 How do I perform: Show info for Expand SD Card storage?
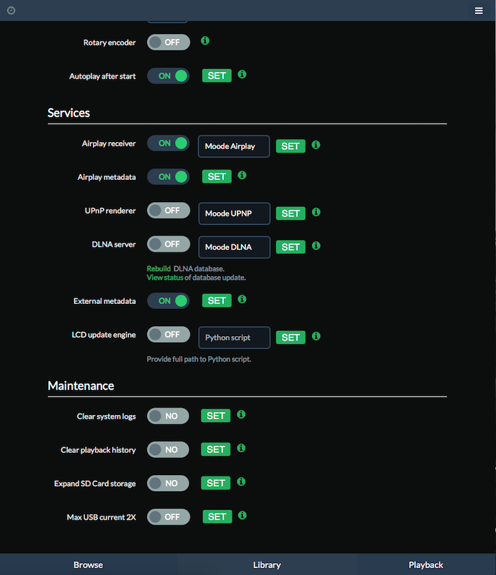click(x=241, y=482)
